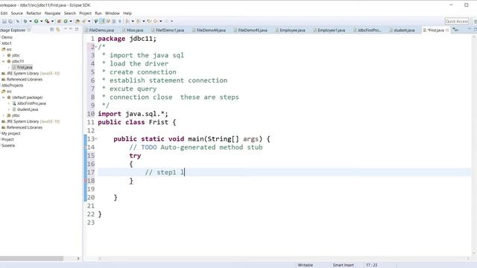Click the '17 : 23' cursor position
The image size is (477, 268).
pos(371,265)
